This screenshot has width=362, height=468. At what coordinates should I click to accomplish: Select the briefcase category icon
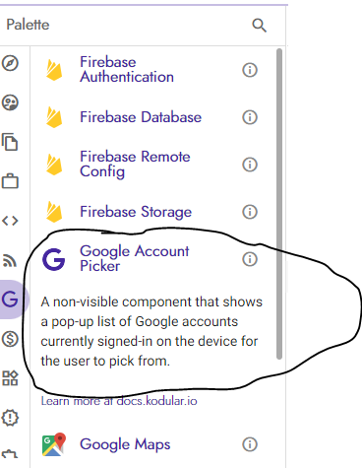[x=10, y=181]
